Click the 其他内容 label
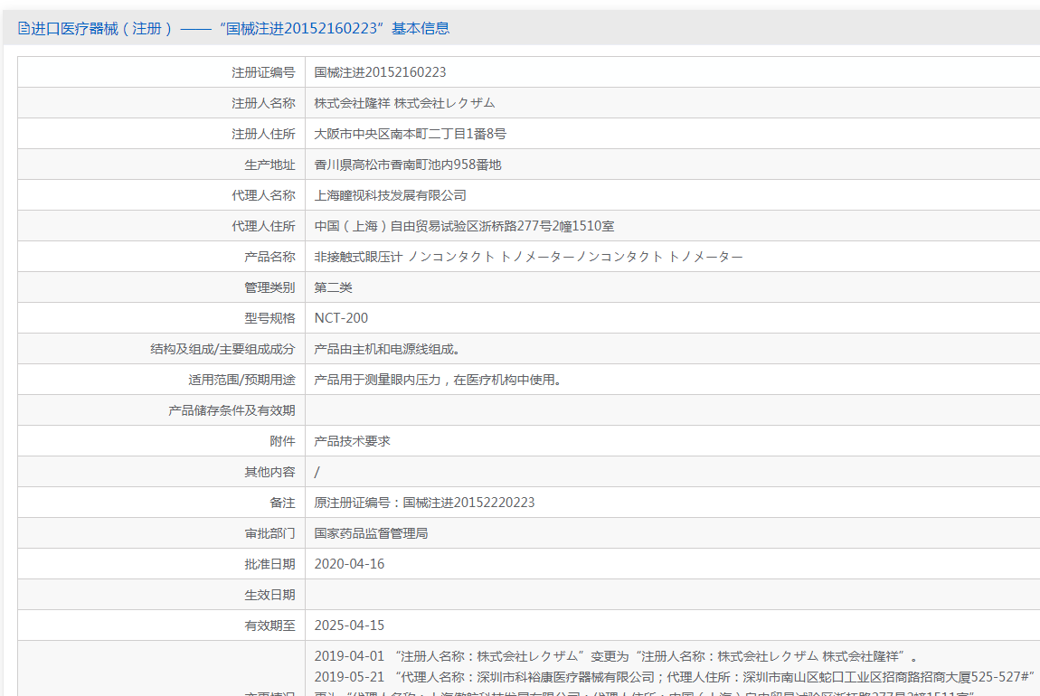This screenshot has height=696, width=1040. 270,472
